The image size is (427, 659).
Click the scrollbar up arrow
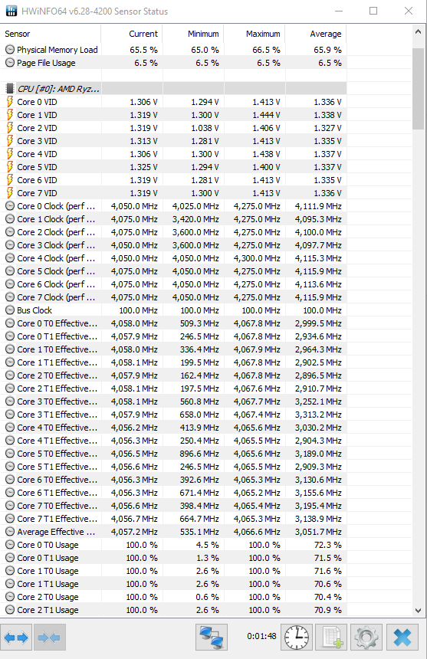tap(418, 32)
